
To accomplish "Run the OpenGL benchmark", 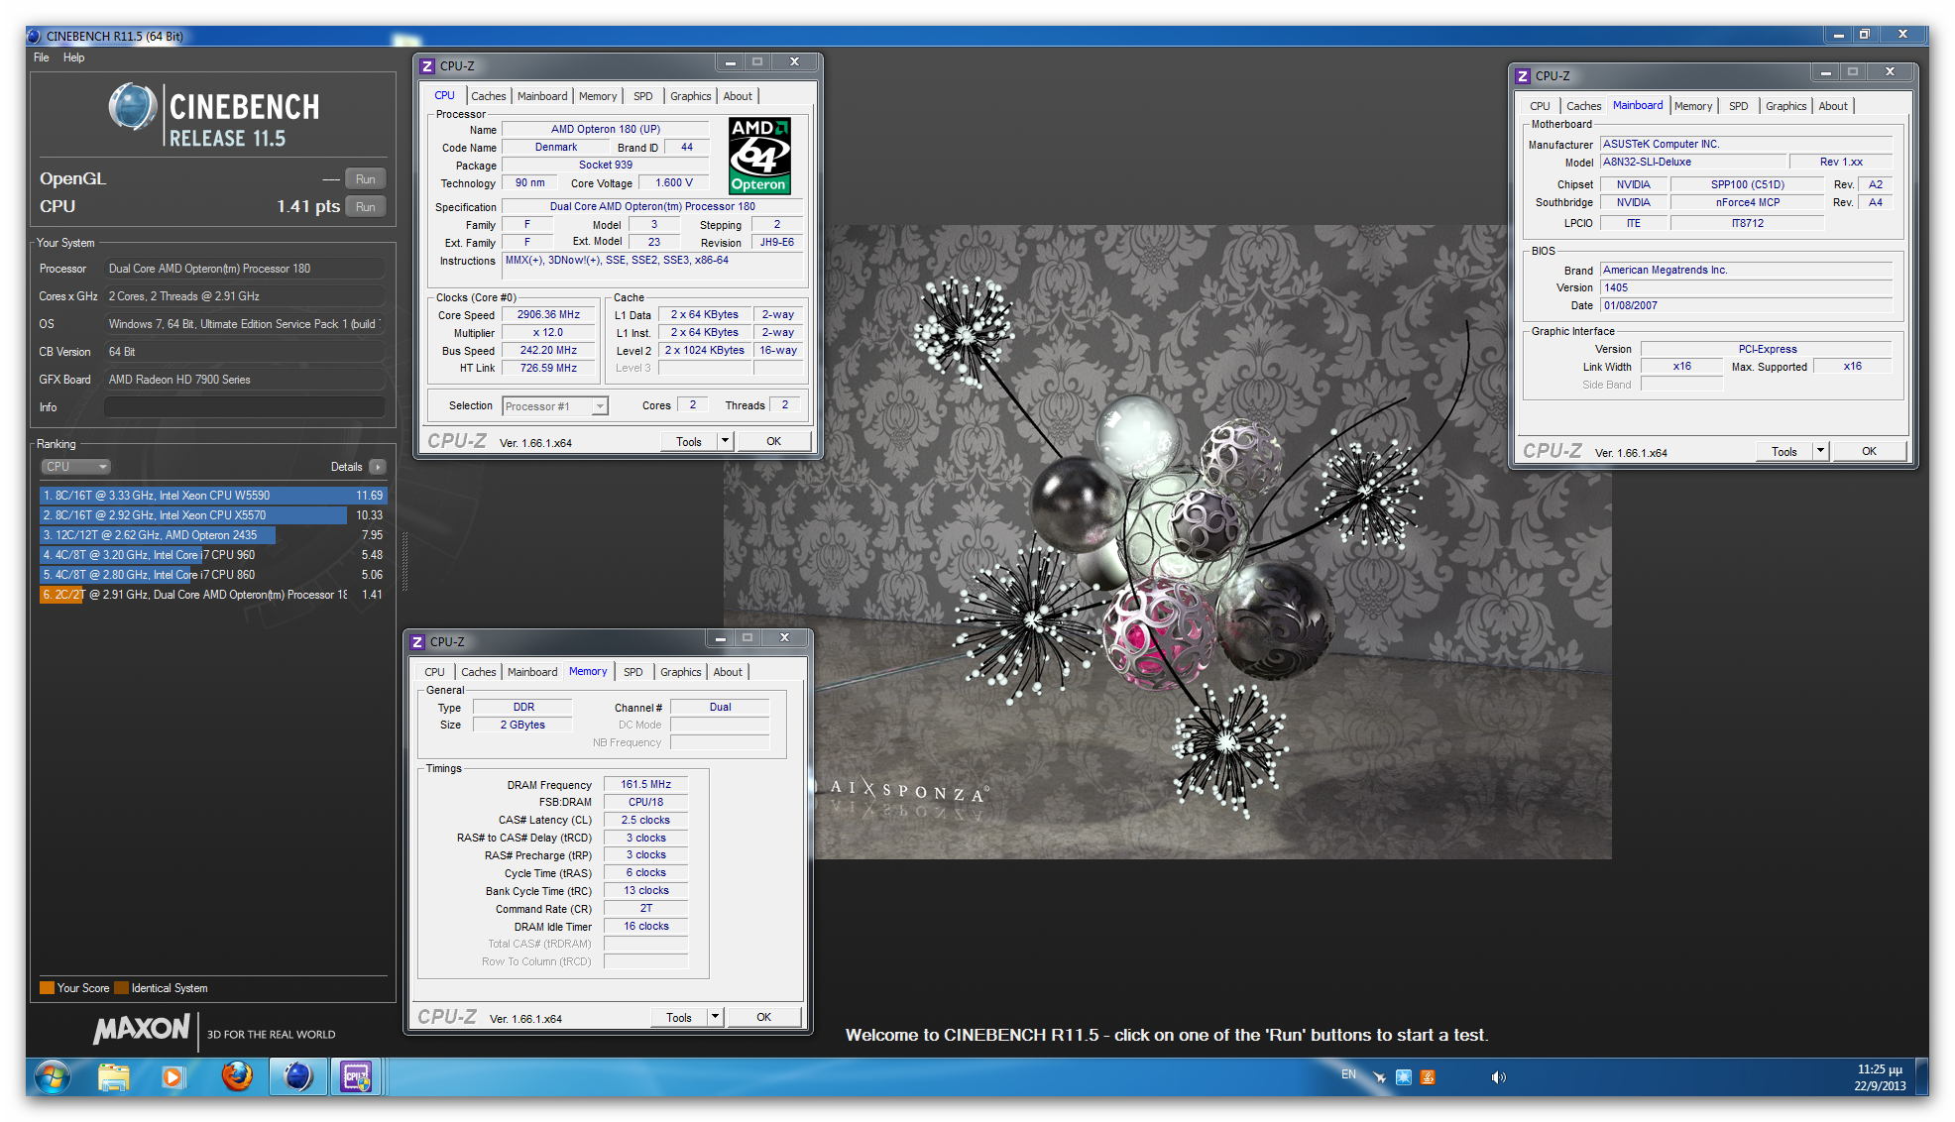I will coord(366,179).
